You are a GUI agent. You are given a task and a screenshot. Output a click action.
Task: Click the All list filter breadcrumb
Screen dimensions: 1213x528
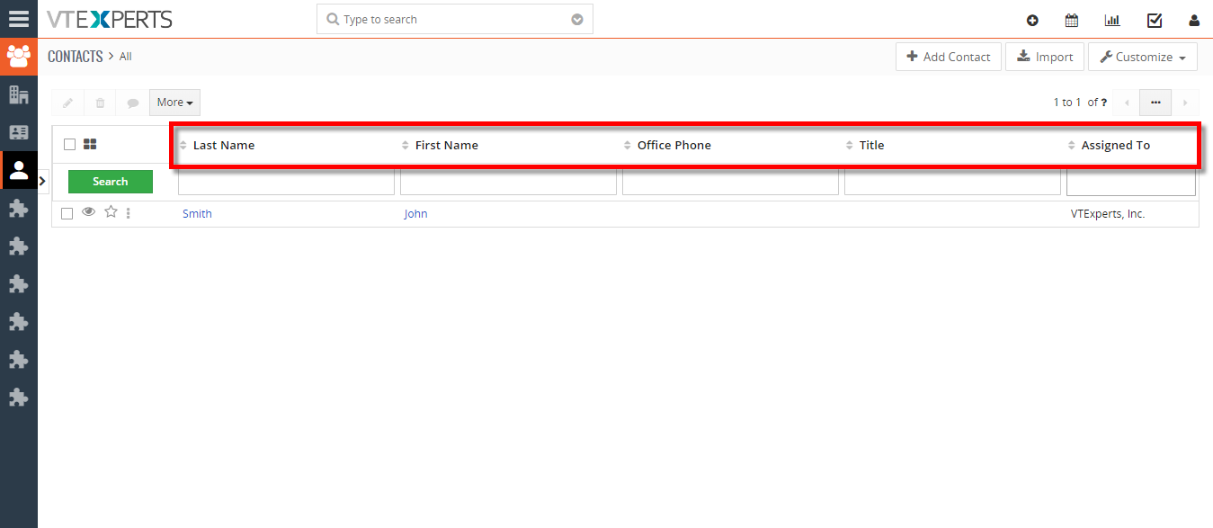point(125,57)
